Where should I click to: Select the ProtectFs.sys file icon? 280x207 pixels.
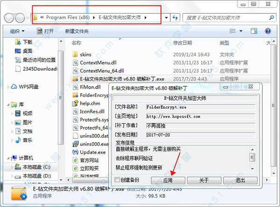pyautogui.click(x=75, y=119)
